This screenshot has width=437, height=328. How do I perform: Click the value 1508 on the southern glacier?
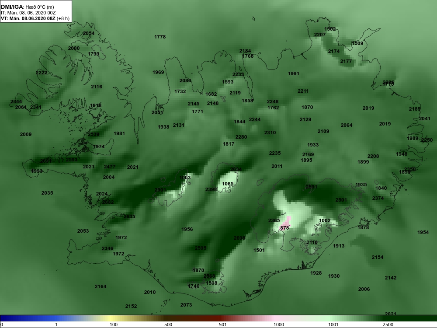coord(212,283)
